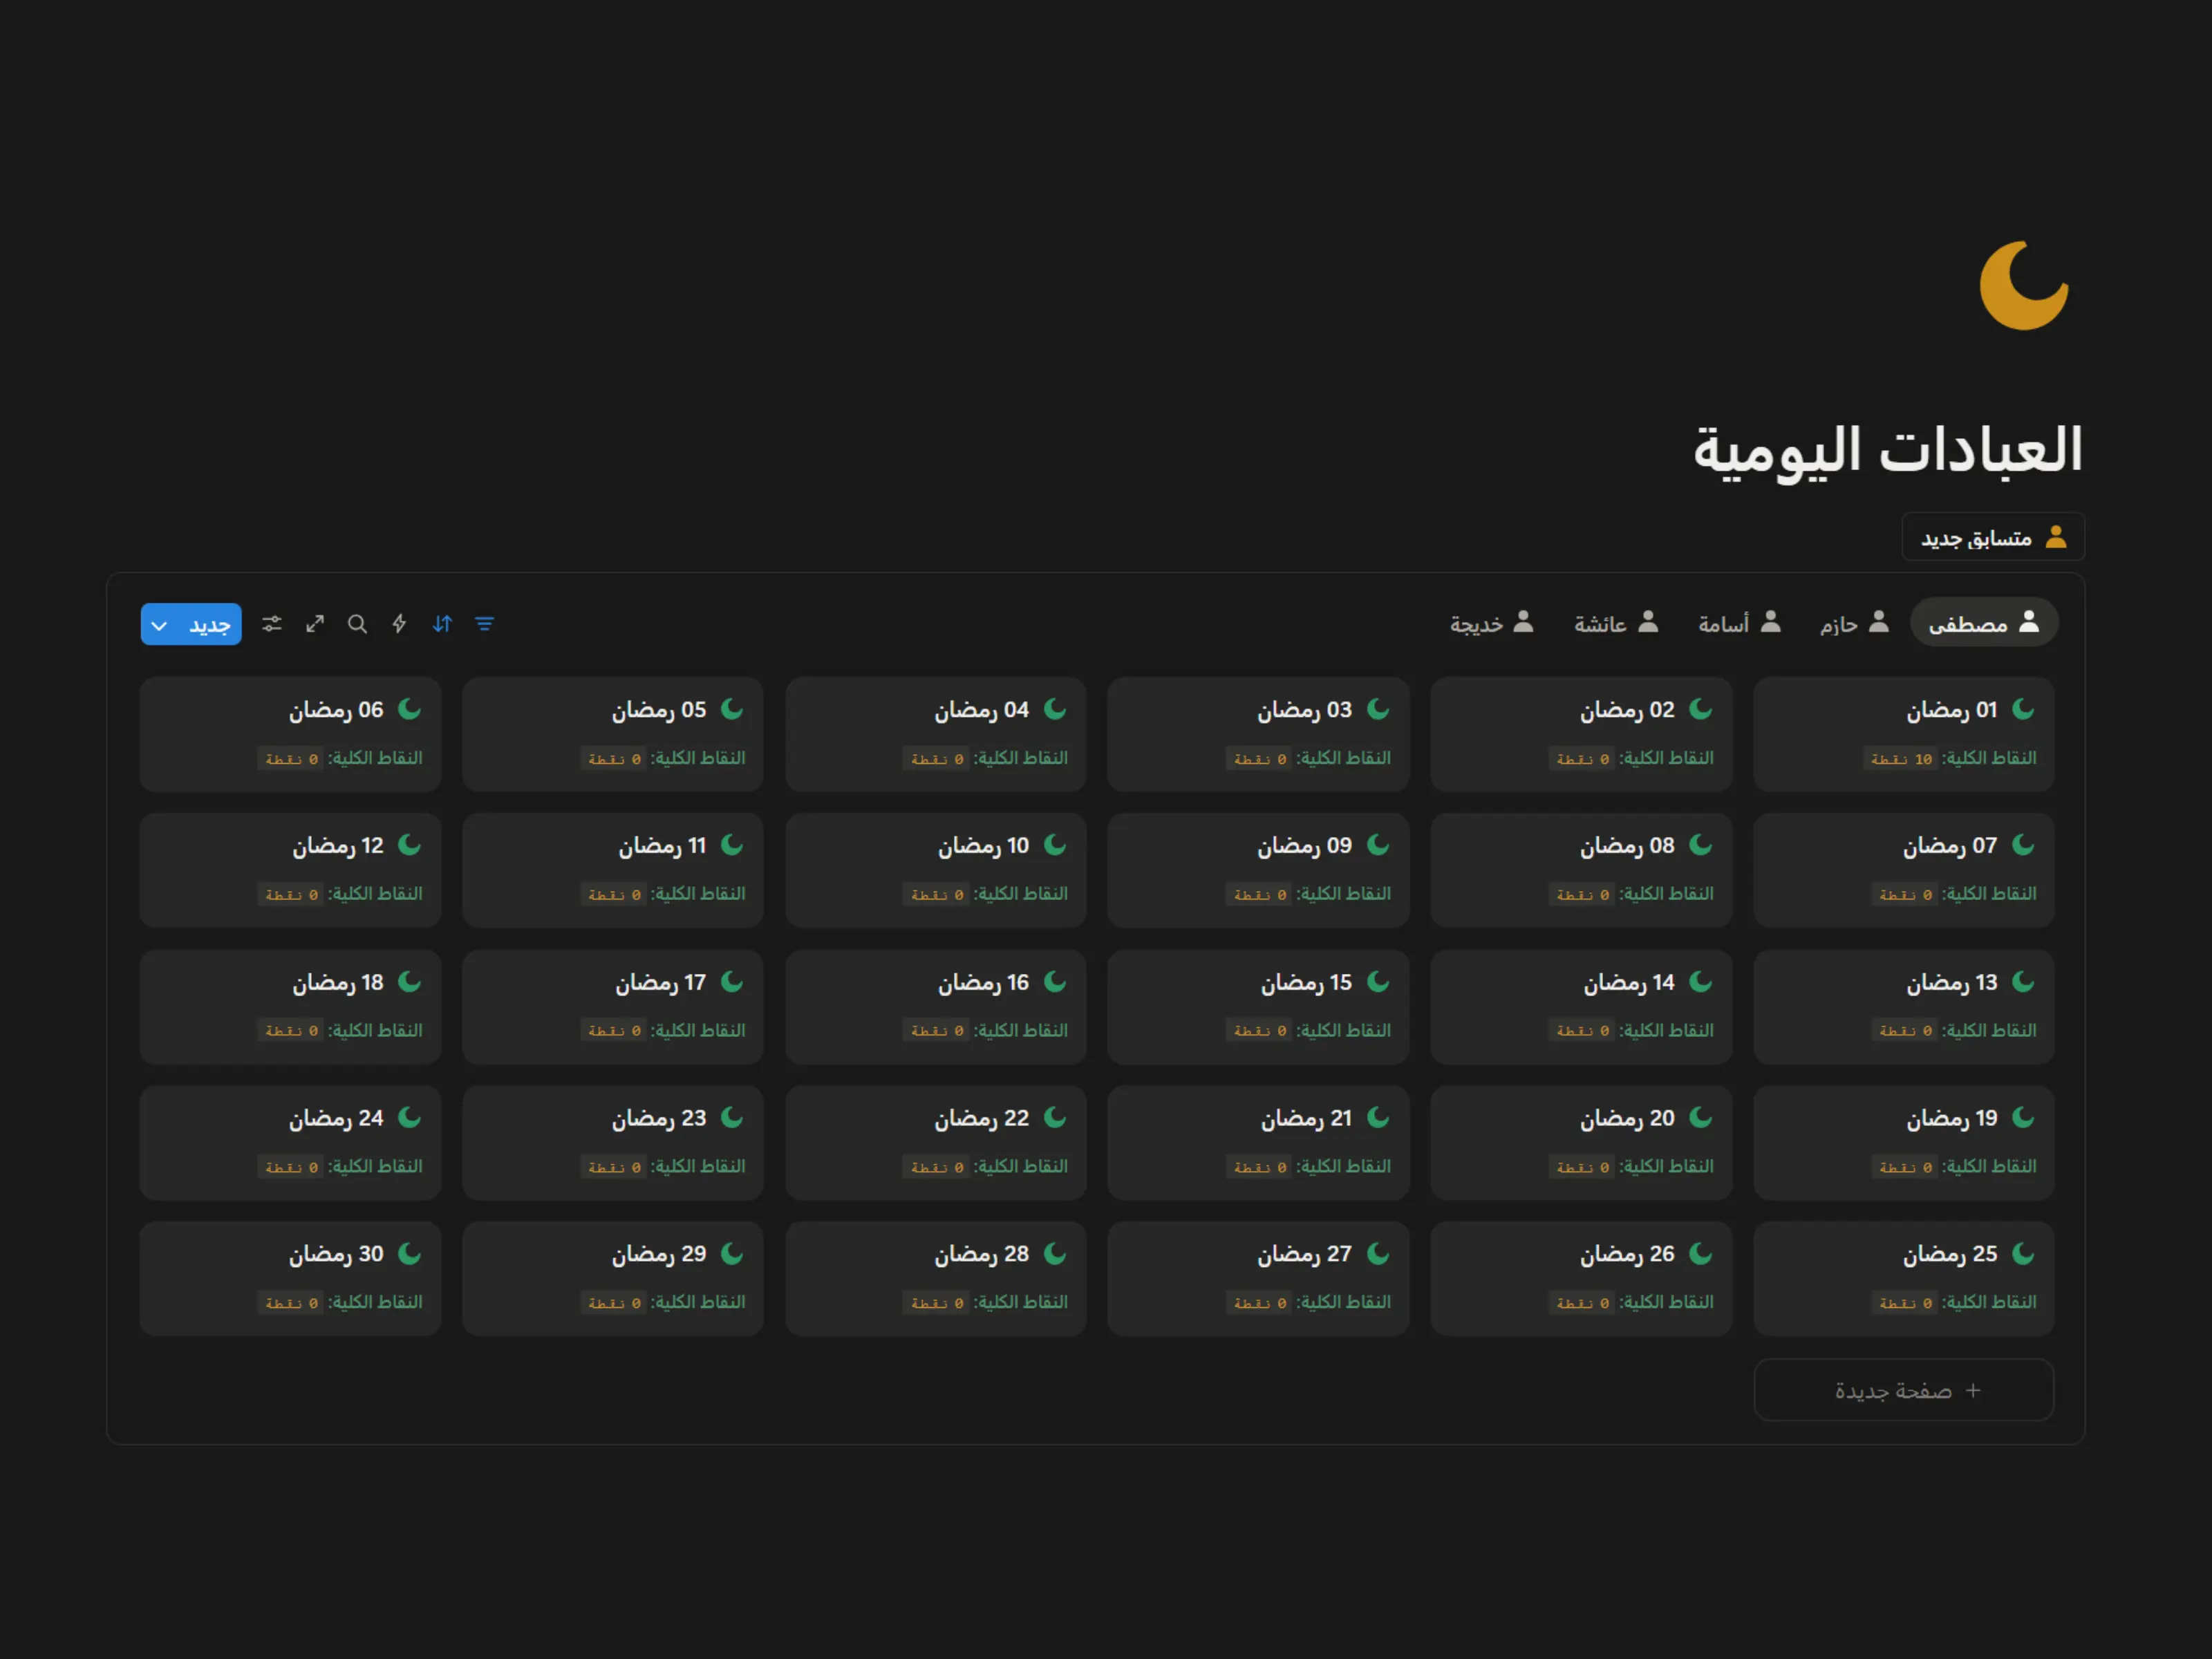Image resolution: width=2212 pixels, height=1659 pixels.
Task: Click the person icon on متسابق جديد
Action: 2056,537
